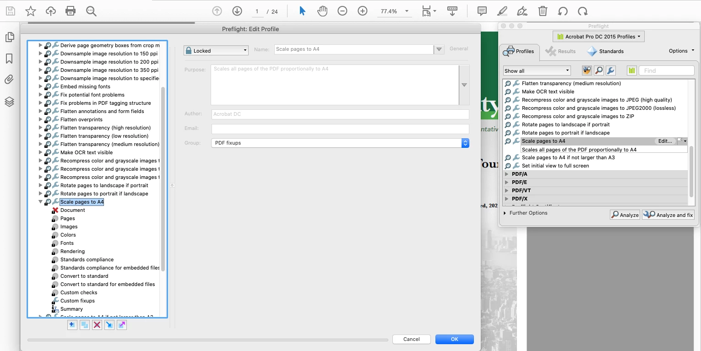Screen dimensions: 701x351
Task: Select Summary tree item
Action: 71,309
